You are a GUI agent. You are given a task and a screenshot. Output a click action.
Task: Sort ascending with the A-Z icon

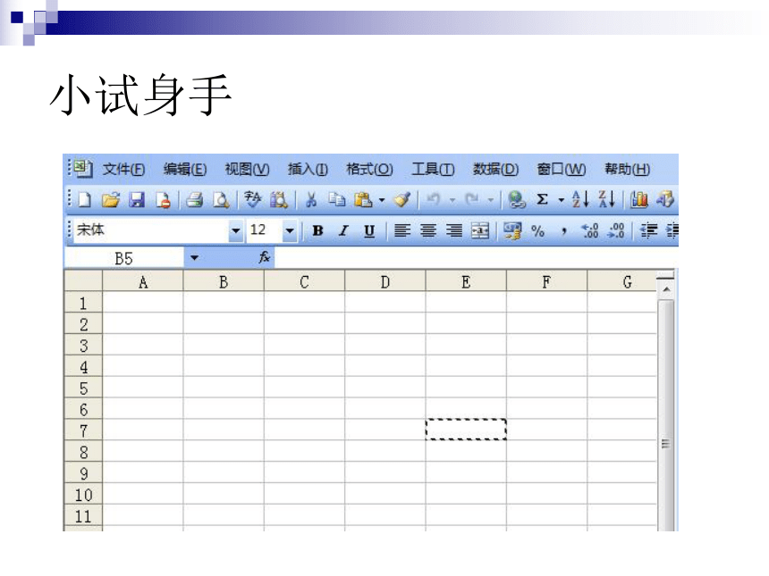click(x=580, y=200)
